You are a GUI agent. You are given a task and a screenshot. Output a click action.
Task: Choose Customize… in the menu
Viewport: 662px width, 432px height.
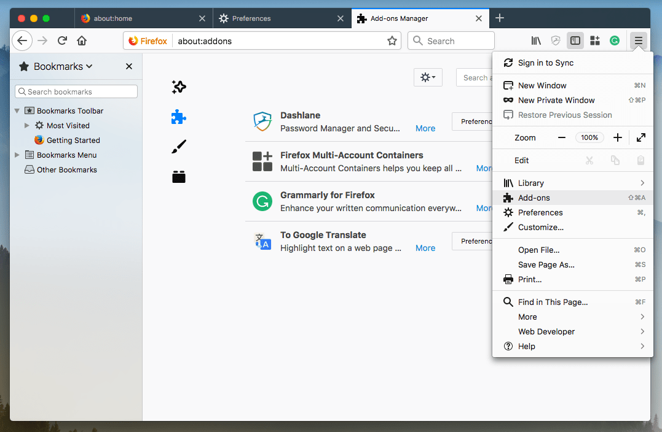click(572, 228)
